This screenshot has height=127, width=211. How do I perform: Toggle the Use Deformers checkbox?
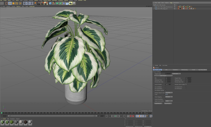pos(186,89)
